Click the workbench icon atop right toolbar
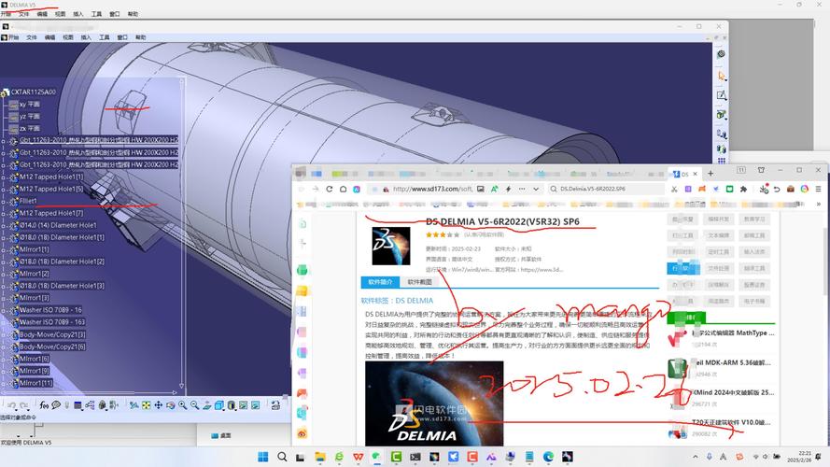This screenshot has width=830, height=467. 721,54
